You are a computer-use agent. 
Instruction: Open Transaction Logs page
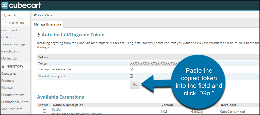13,44
